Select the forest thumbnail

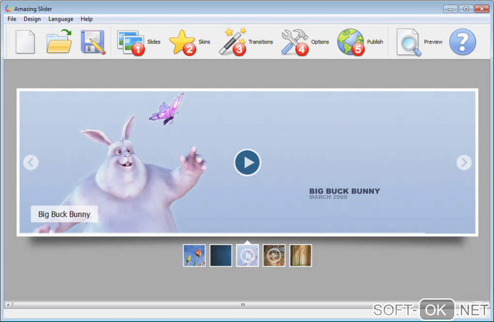[301, 256]
